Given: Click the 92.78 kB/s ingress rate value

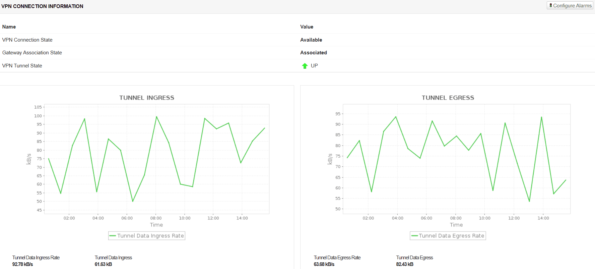Looking at the screenshot, I should (x=22, y=264).
